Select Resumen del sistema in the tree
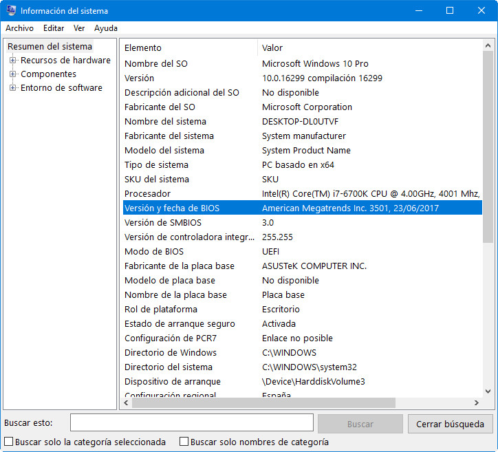 (x=50, y=46)
